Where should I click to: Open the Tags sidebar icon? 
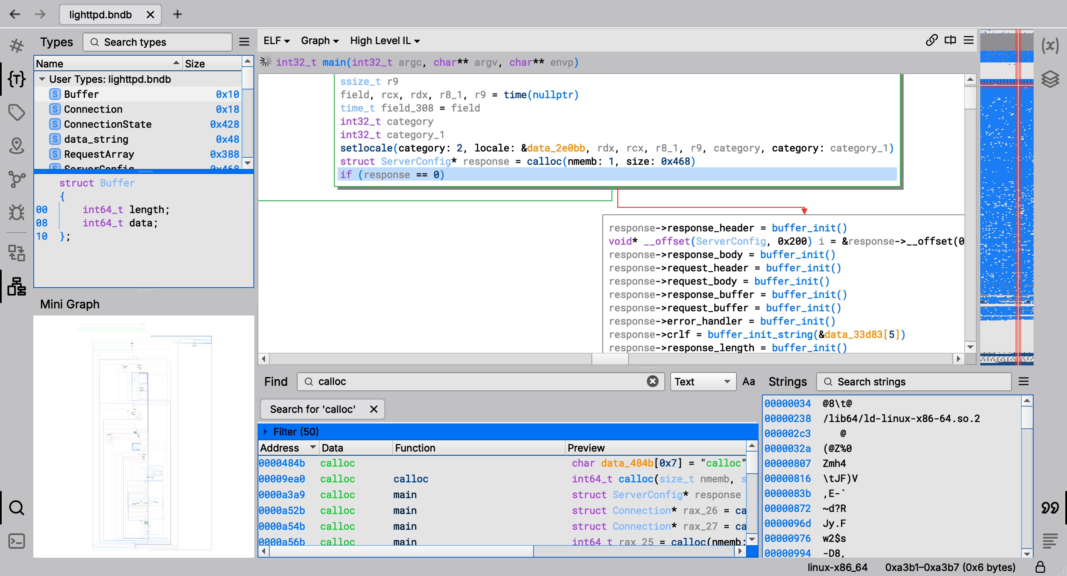(17, 112)
